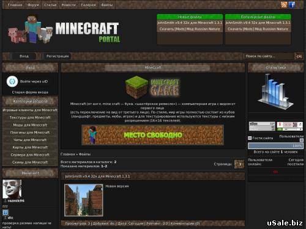This screenshot has height=229, width=306.
Task: Open the Главная menu item
Action: [x=15, y=5]
